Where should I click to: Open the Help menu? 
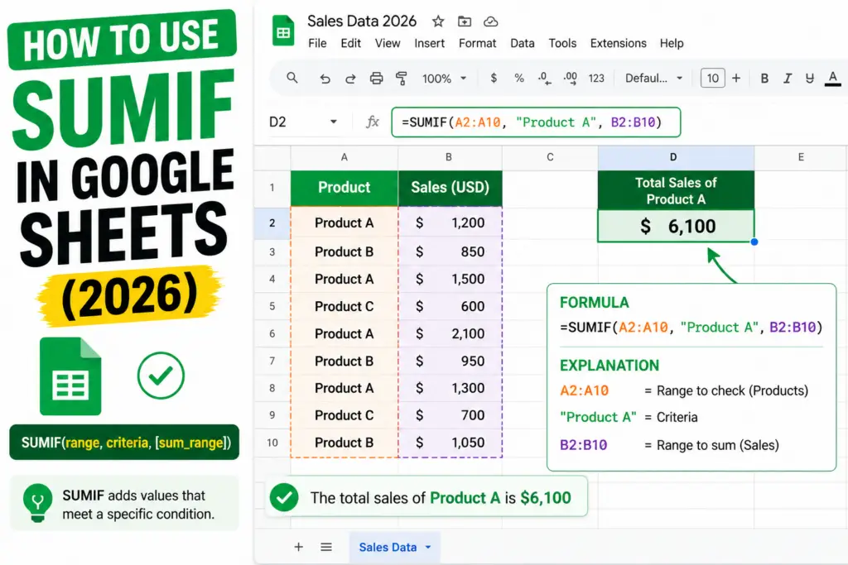tap(672, 43)
